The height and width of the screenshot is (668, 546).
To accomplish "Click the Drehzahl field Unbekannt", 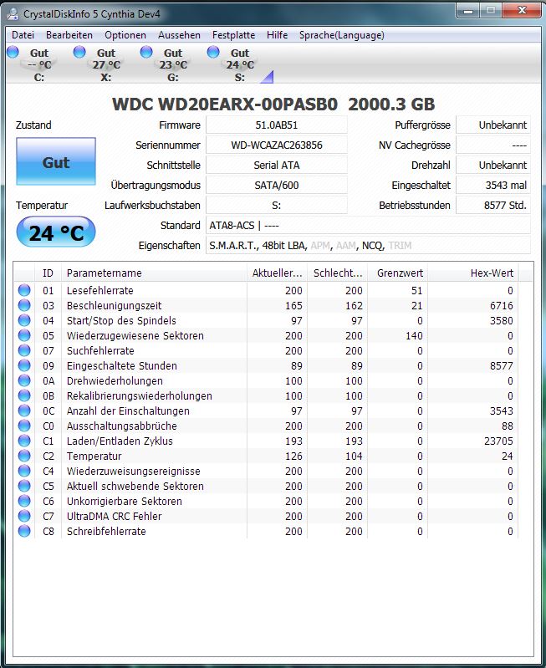I will click(493, 166).
